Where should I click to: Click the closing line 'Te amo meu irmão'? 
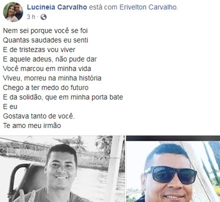[x=32, y=125]
